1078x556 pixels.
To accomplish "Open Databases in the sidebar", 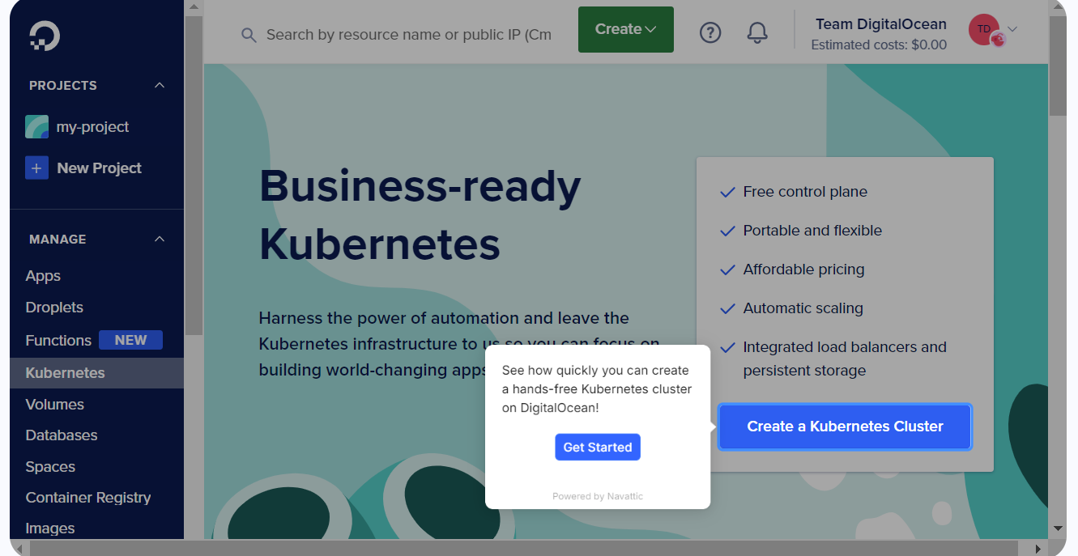I will [62, 435].
